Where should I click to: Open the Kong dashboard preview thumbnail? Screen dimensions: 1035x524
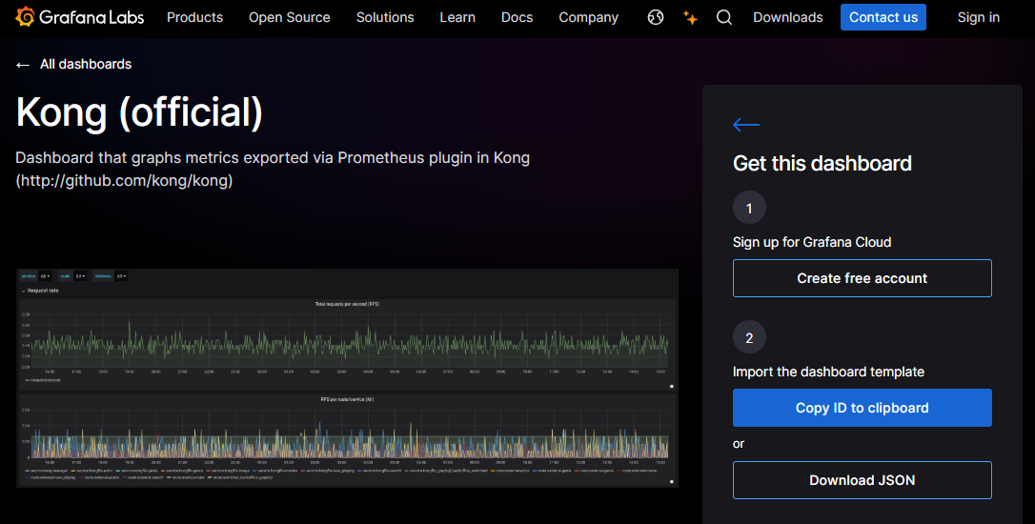pyautogui.click(x=347, y=377)
